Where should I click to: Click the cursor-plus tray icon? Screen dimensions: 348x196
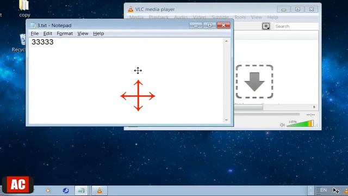[x=336, y=191]
